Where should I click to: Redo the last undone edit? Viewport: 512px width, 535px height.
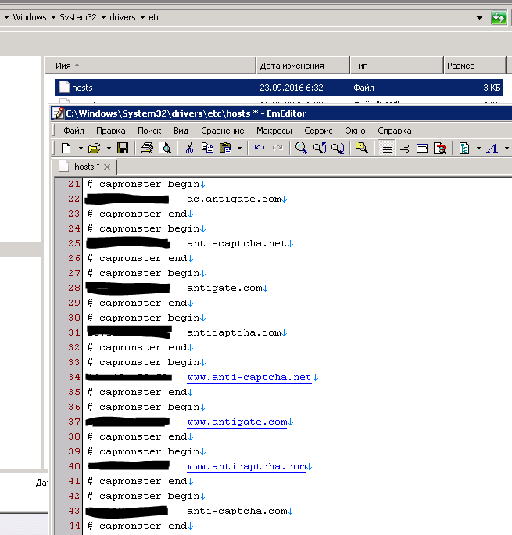[x=277, y=149]
